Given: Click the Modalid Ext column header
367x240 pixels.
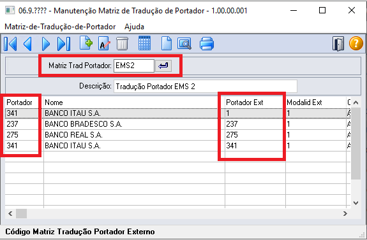Looking at the screenshot, I should 316,102.
